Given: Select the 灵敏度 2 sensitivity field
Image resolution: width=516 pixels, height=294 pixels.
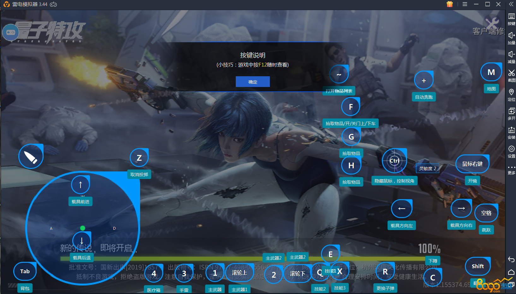Looking at the screenshot, I should [x=427, y=169].
